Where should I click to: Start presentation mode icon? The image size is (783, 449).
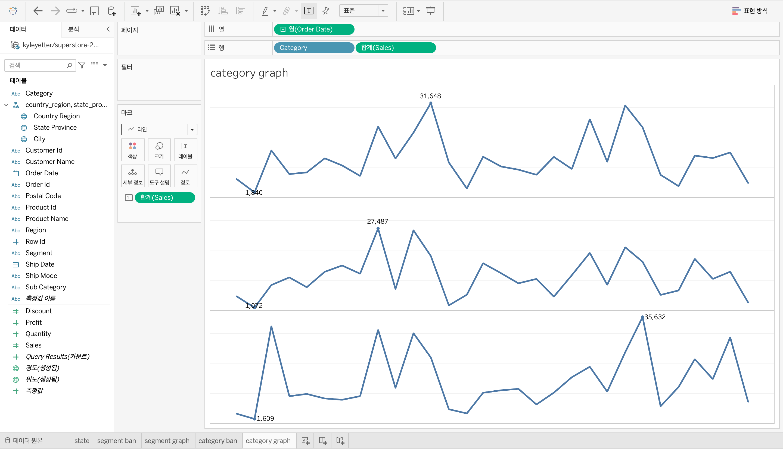430,11
